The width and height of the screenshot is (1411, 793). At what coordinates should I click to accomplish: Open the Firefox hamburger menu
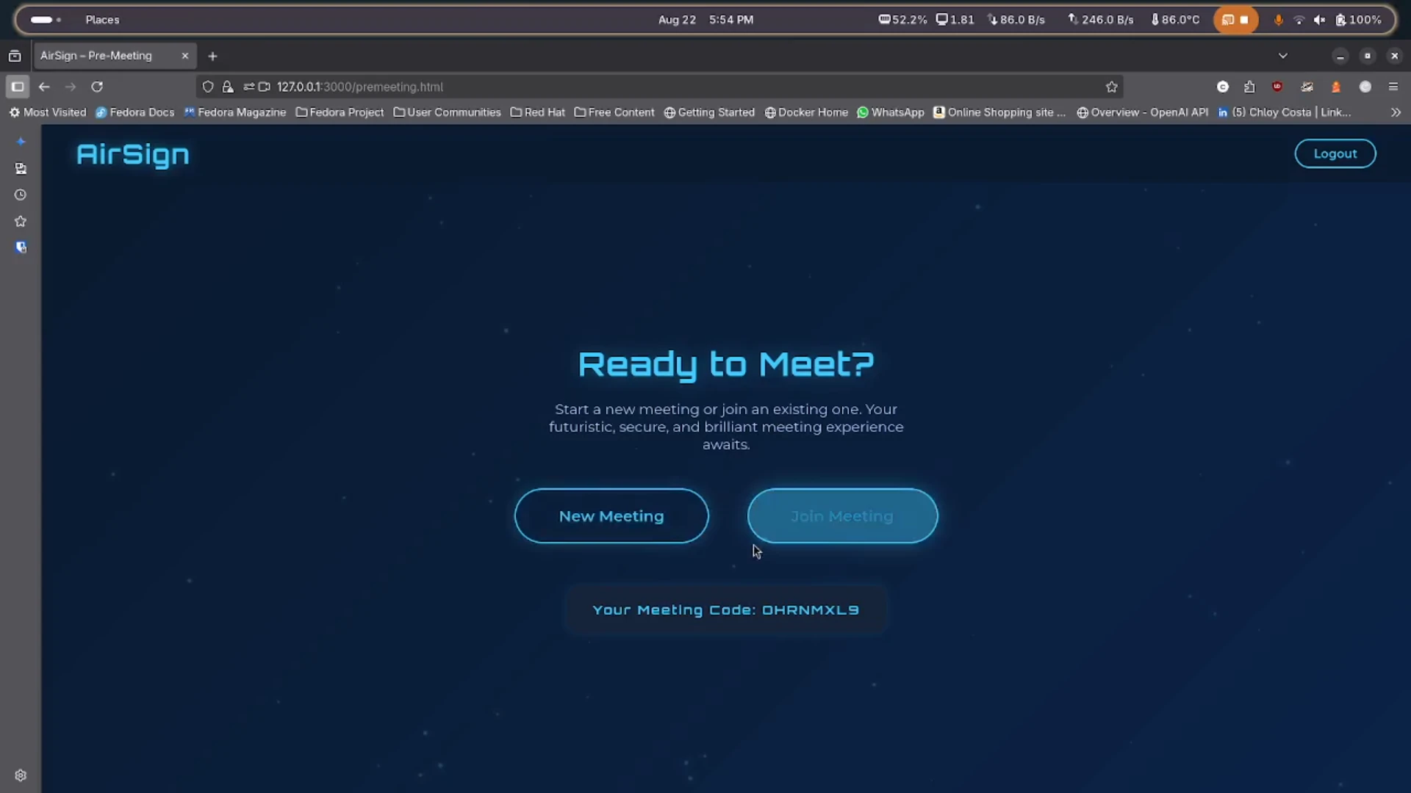[x=1394, y=87]
